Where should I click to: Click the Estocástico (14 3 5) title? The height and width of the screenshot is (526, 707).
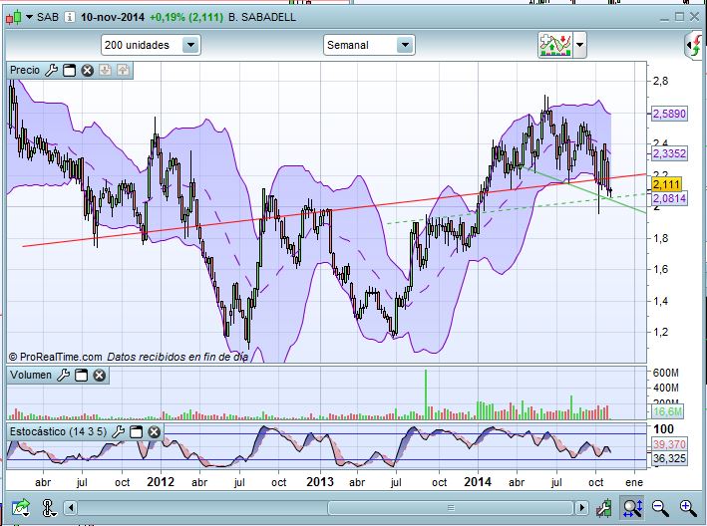(58, 431)
